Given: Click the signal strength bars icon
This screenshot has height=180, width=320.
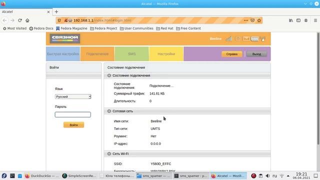Looking at the screenshot, I should coord(229,38).
